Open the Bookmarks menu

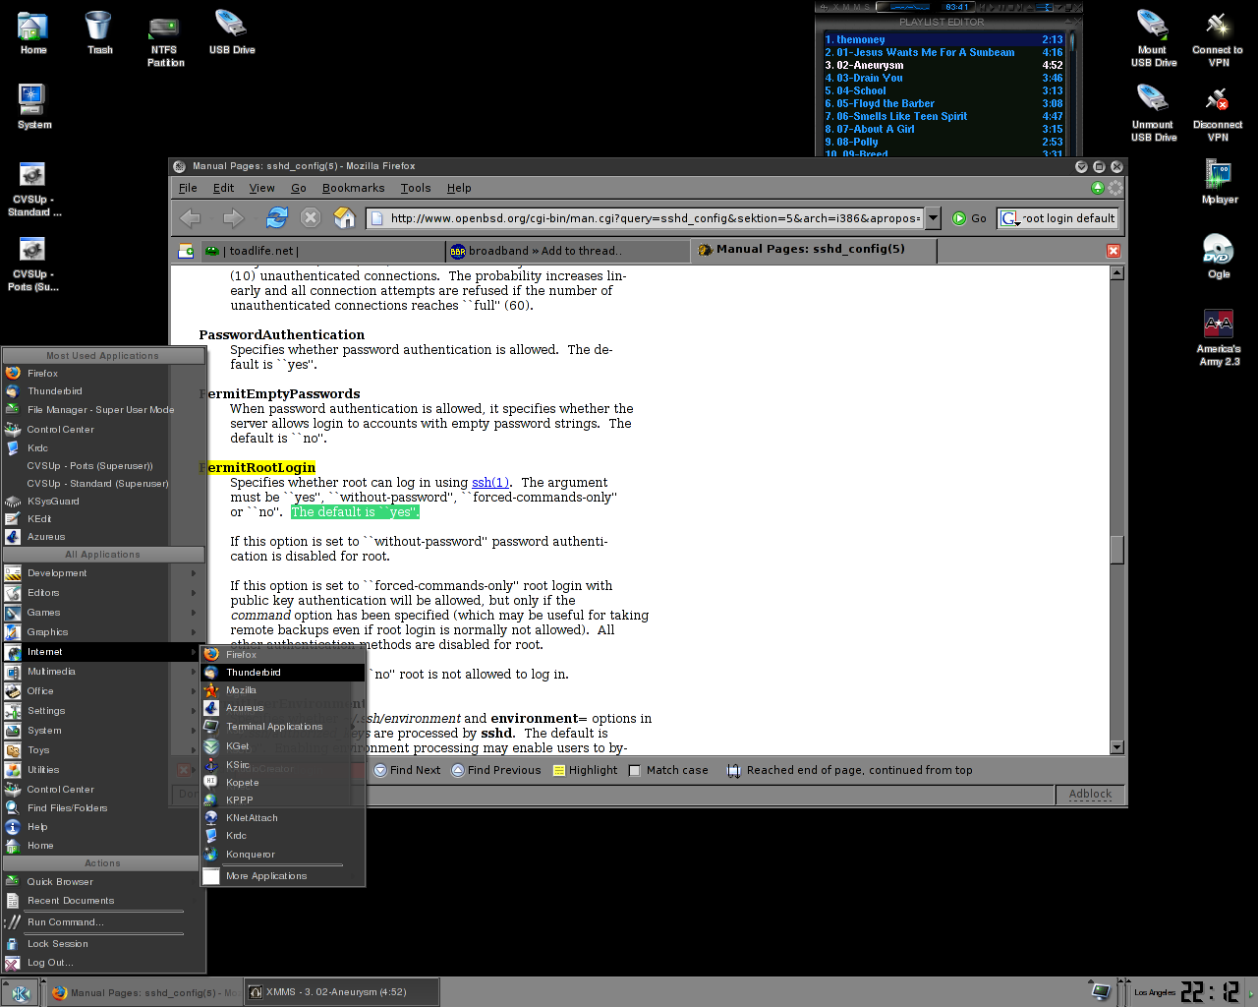tap(353, 188)
